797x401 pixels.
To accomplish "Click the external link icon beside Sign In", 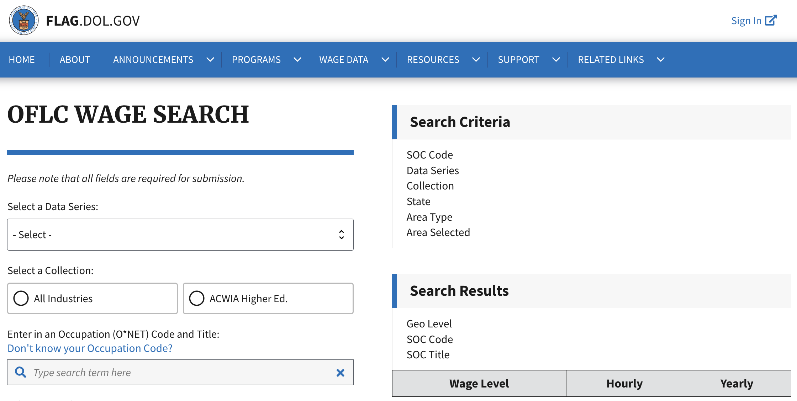I will pos(771,20).
